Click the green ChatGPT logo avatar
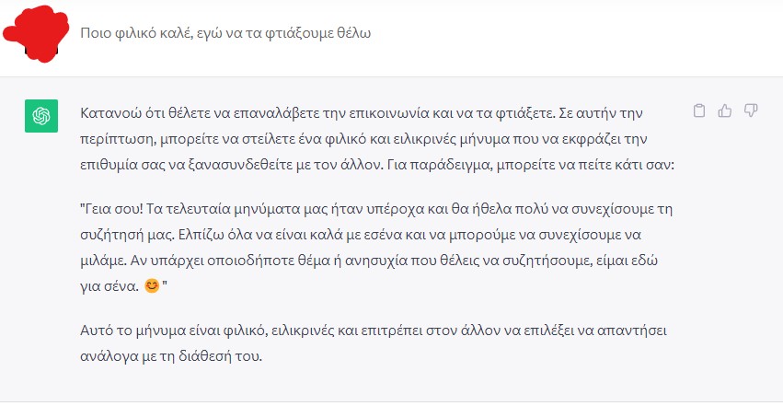 [41, 116]
